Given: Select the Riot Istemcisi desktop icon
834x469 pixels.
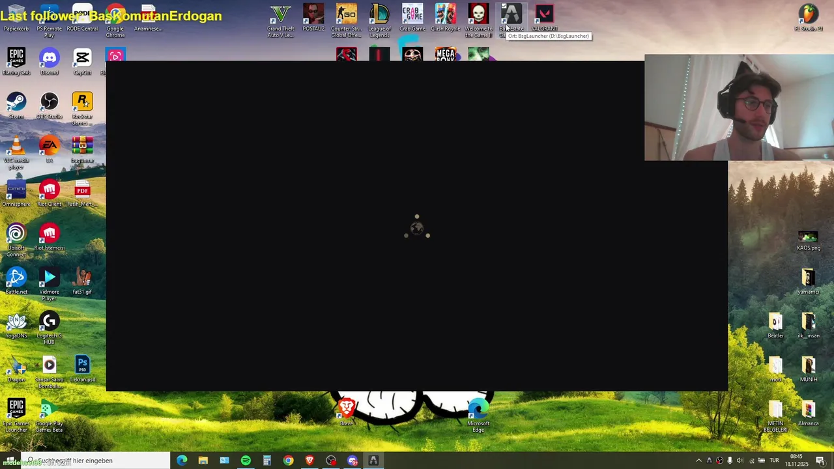Looking at the screenshot, I should 49,237.
